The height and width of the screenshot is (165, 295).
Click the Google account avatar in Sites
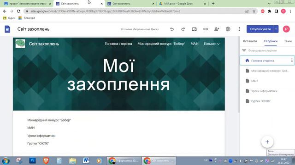(x=286, y=29)
